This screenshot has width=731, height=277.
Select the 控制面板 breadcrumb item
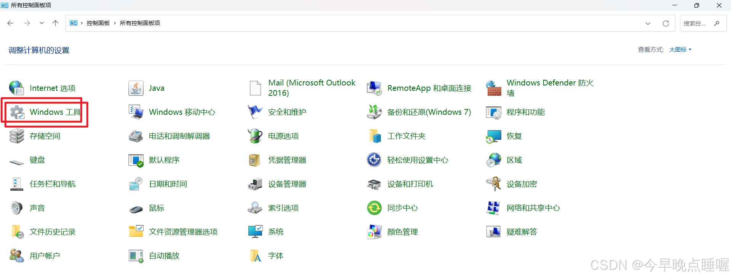(x=98, y=23)
